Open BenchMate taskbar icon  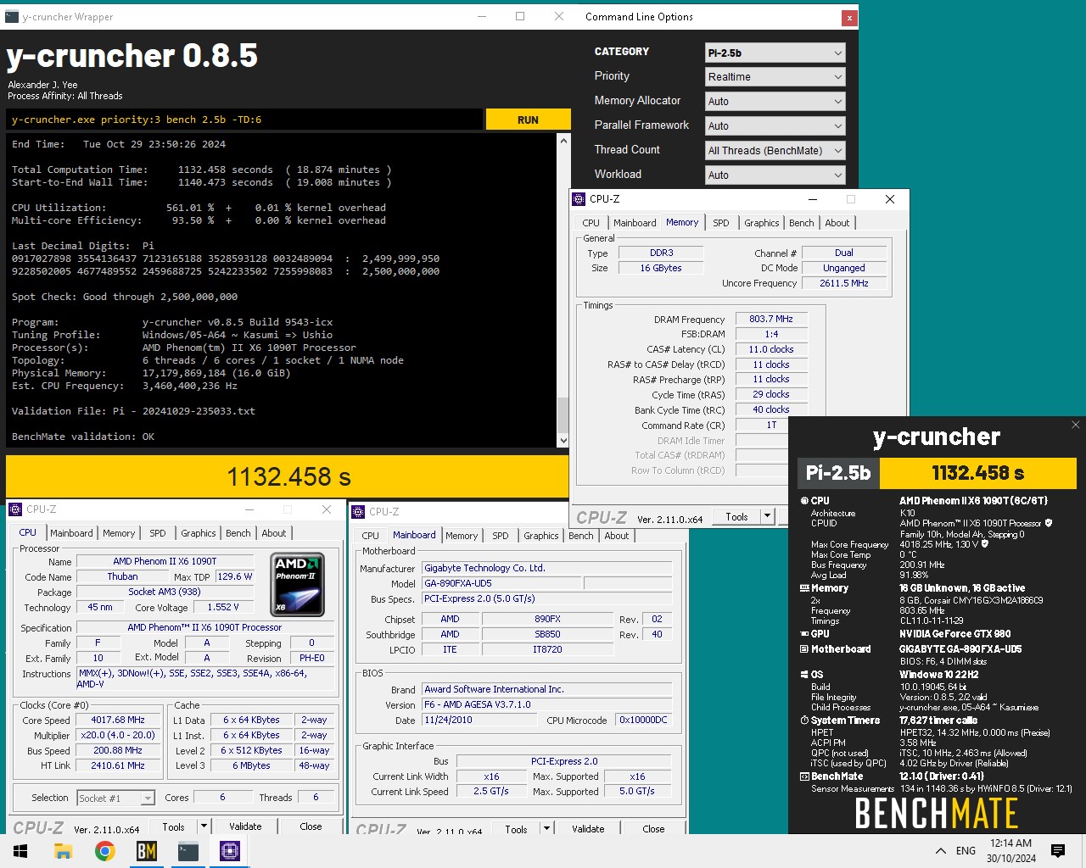point(147,851)
